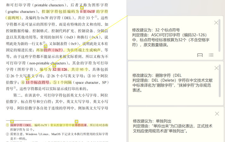The width and height of the screenshot is (225, 142).
Task: Open the ellipsis more-options icon in the first comment popup
Action: pos(200,55)
